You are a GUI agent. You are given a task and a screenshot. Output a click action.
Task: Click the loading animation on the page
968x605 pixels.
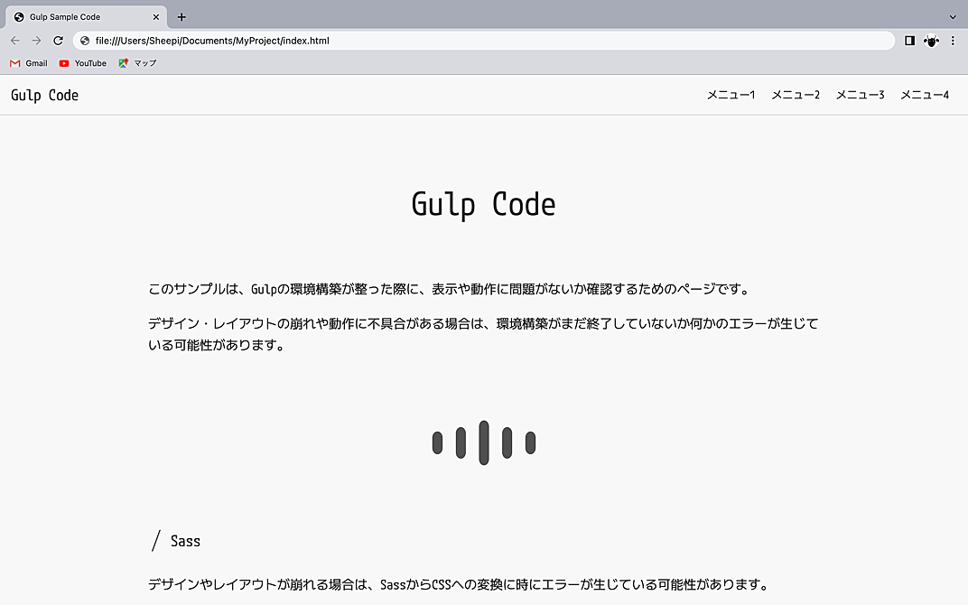484,442
